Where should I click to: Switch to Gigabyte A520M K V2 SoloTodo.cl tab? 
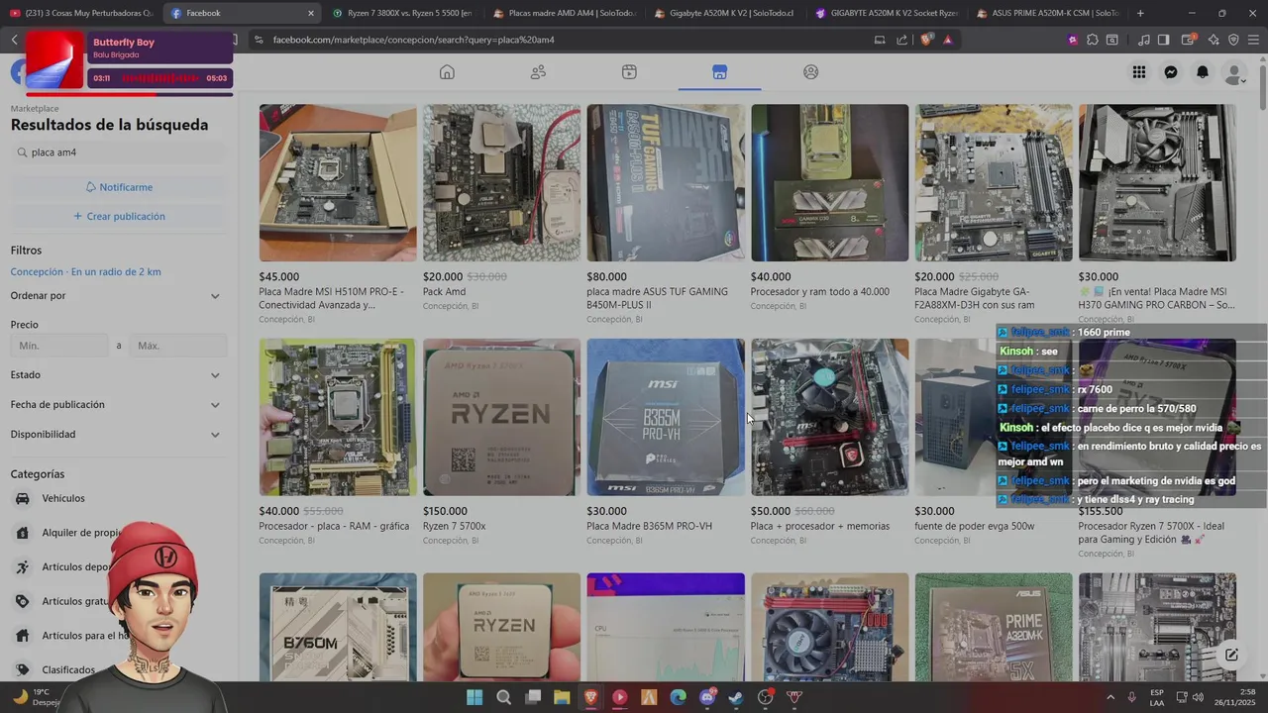coord(724,13)
